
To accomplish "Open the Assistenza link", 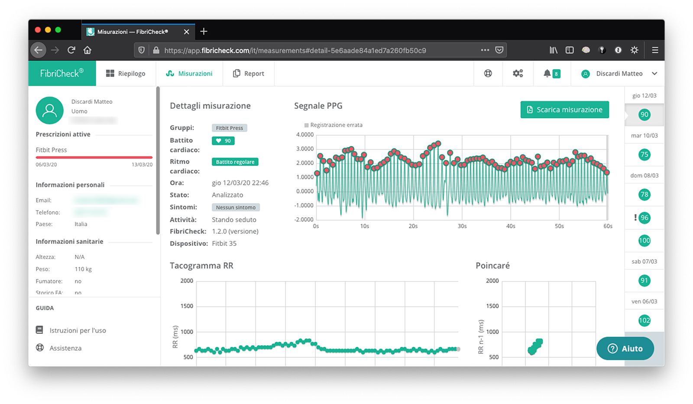I will click(65, 348).
